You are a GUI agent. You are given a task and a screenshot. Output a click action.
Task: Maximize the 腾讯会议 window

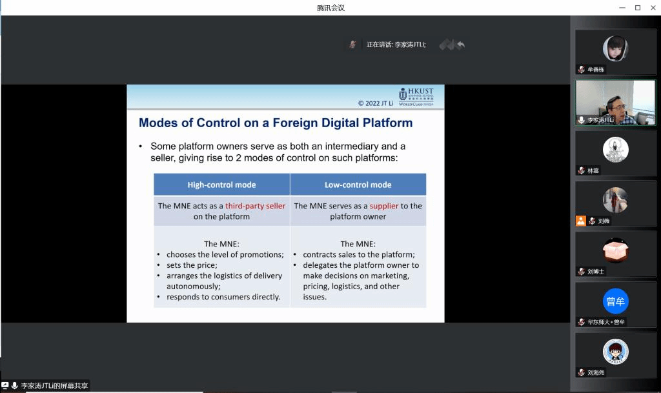pyautogui.click(x=637, y=8)
